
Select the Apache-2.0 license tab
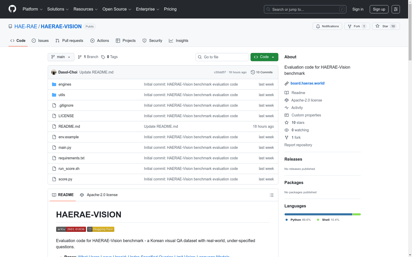tap(99, 195)
